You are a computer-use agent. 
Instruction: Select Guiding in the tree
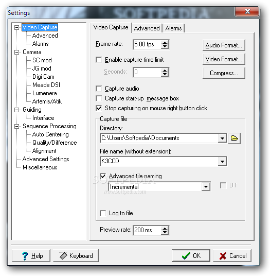click(32, 110)
